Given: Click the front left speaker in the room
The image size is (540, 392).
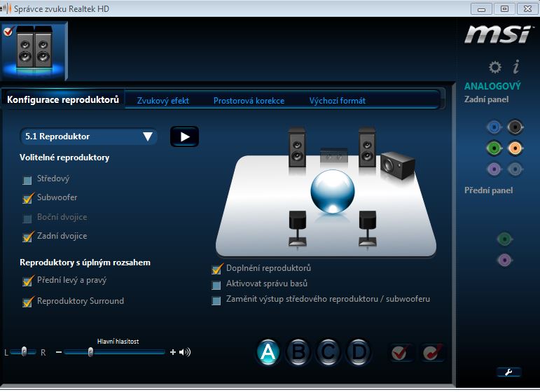Looking at the screenshot, I should [297, 148].
